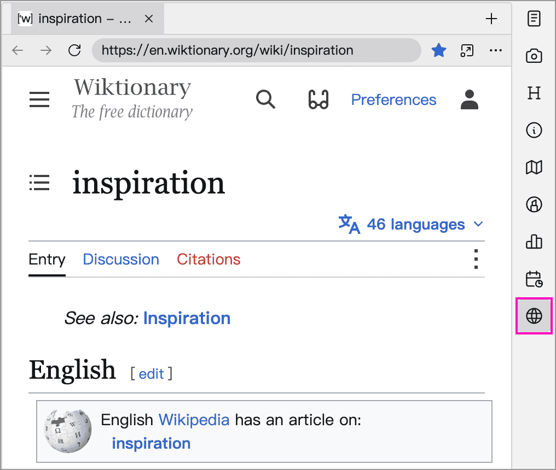Click the blue bookmark star

(439, 50)
